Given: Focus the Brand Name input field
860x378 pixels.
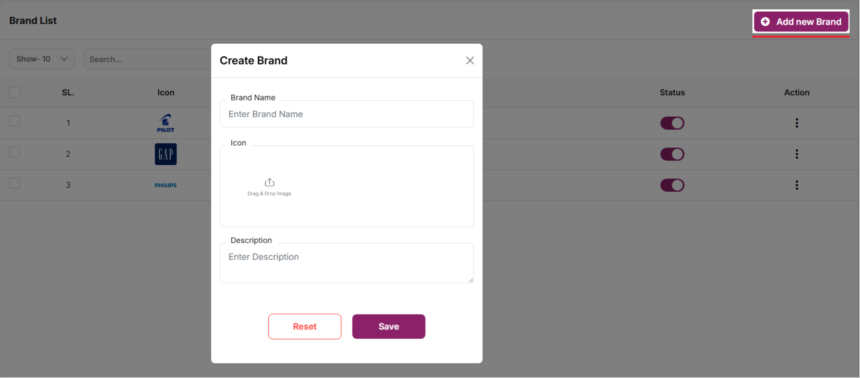Looking at the screenshot, I should [x=347, y=114].
